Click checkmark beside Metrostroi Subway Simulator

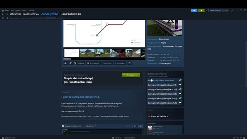click(180, 80)
